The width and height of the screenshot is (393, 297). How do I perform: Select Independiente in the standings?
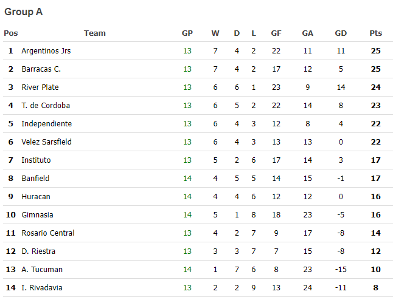47,124
